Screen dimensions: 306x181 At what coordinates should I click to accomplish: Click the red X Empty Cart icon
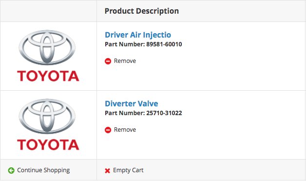point(107,171)
